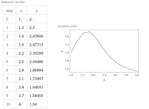The width and height of the screenshot is (149, 109).
Task: Click the y value 1.58459 cell
Action: point(37,96)
